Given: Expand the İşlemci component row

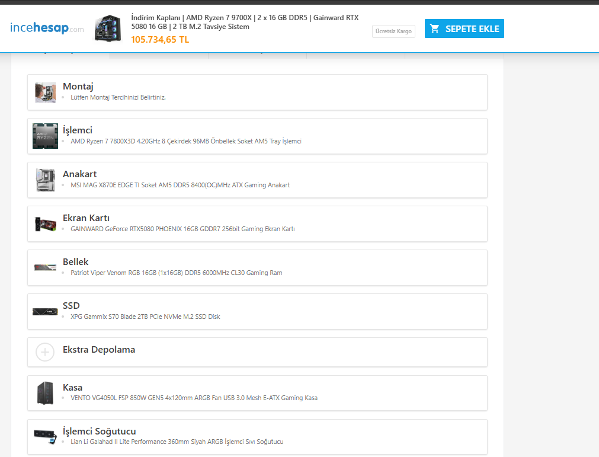Looking at the screenshot, I should coord(258,136).
